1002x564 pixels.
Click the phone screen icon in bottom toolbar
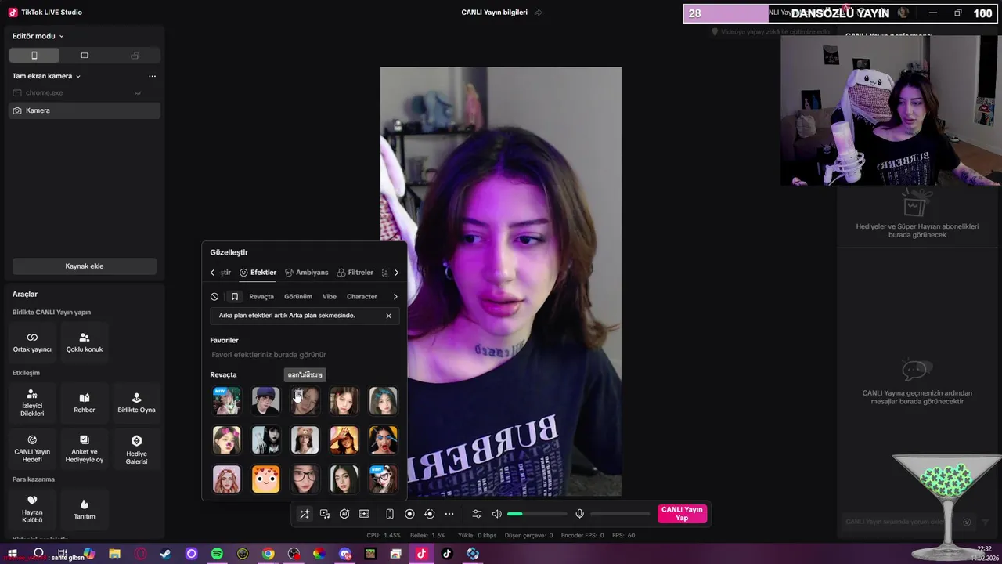point(389,514)
